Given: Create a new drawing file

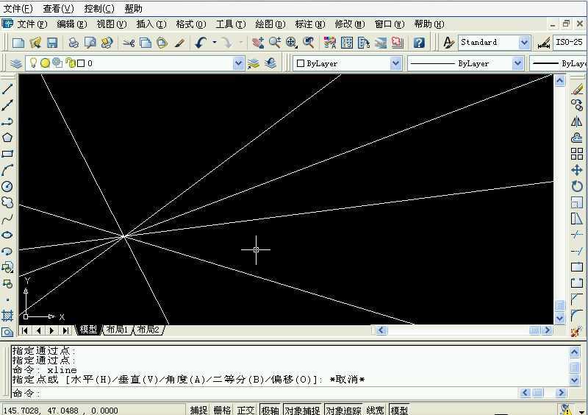Looking at the screenshot, I should tap(18, 43).
